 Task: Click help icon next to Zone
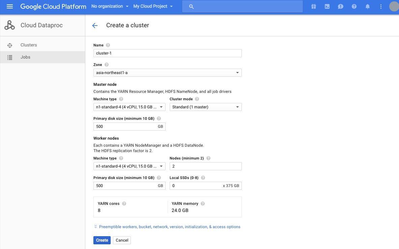click(106, 65)
